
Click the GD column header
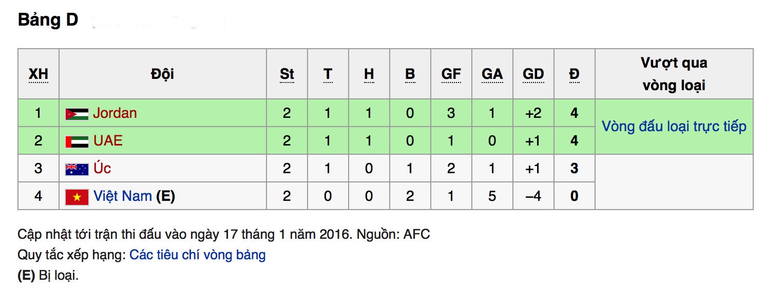[533, 74]
